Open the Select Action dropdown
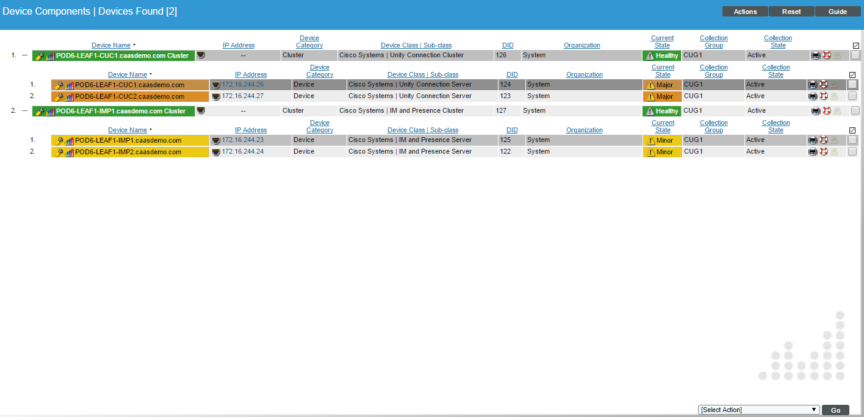Image resolution: width=864 pixels, height=417 pixels. coord(758,410)
